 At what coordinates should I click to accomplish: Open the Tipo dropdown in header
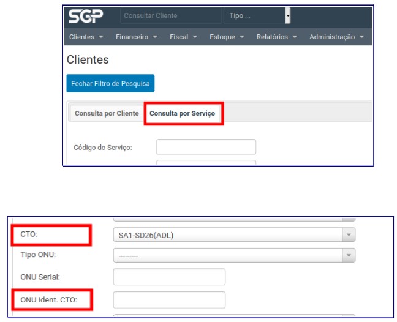pos(257,16)
